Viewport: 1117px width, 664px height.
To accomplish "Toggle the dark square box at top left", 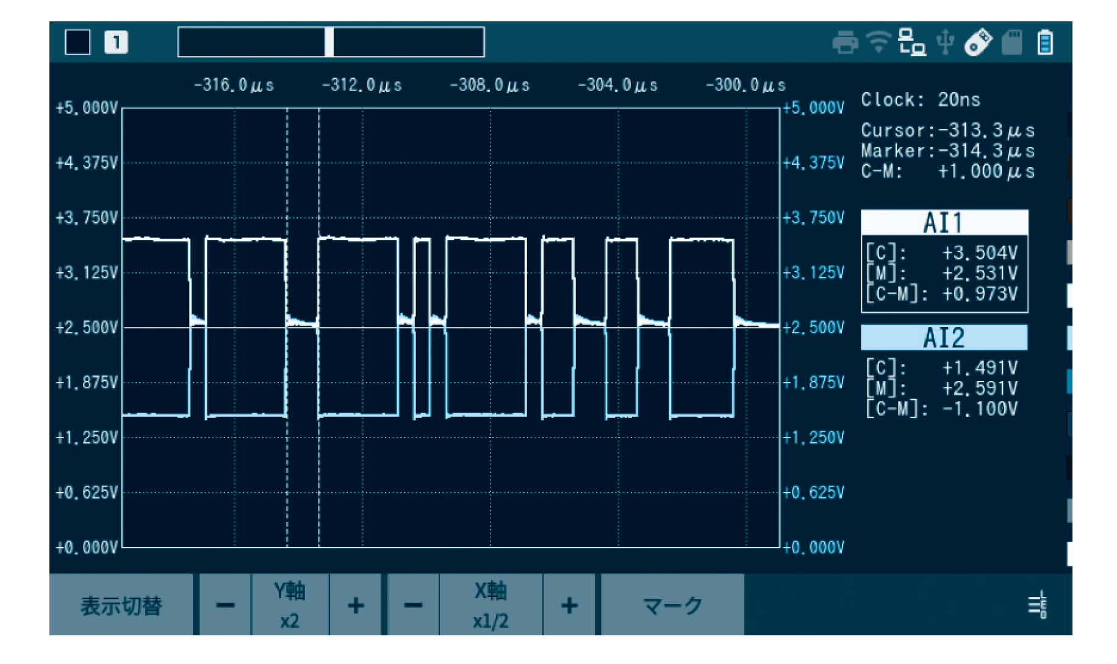I will [x=77, y=42].
